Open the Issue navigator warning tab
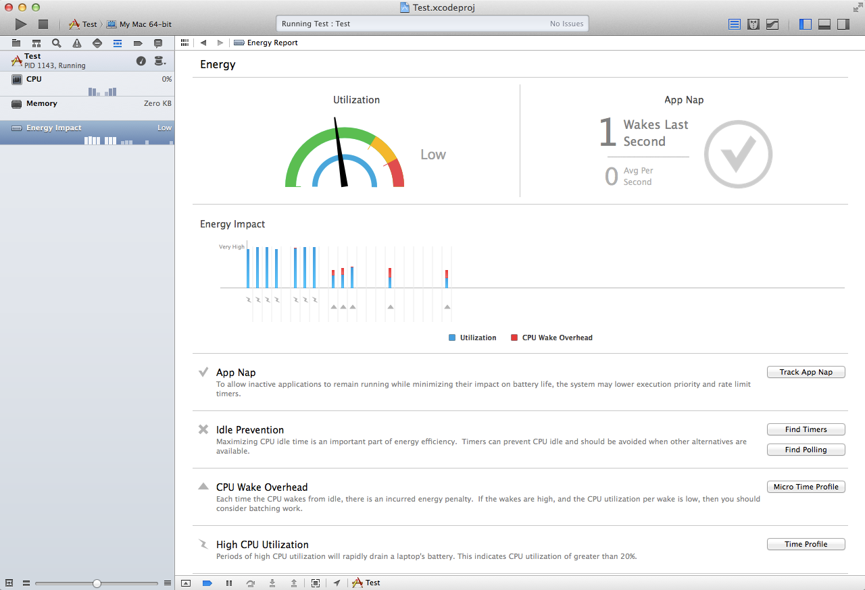The height and width of the screenshot is (590, 865). 77,43
